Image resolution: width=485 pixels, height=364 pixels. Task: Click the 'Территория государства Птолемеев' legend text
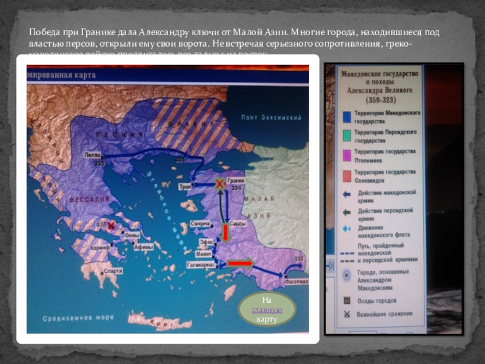pyautogui.click(x=385, y=156)
